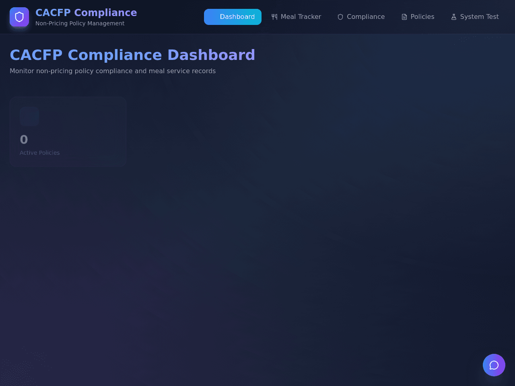Click the shield logo icon

tap(19, 17)
